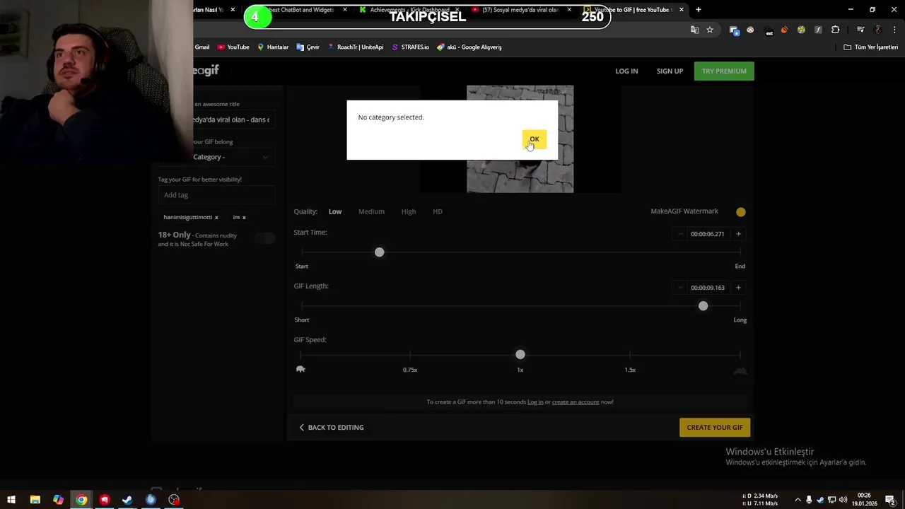Follow the 'Log in' link below sliders
This screenshot has width=905, height=509.
pyautogui.click(x=535, y=402)
